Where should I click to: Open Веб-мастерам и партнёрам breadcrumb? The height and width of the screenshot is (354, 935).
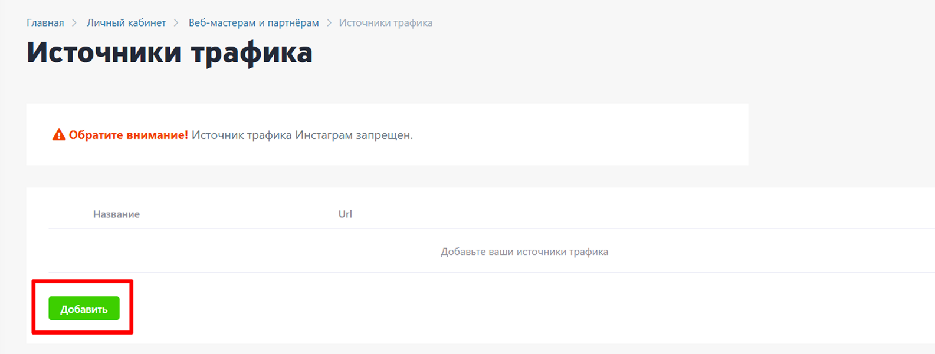click(x=254, y=23)
